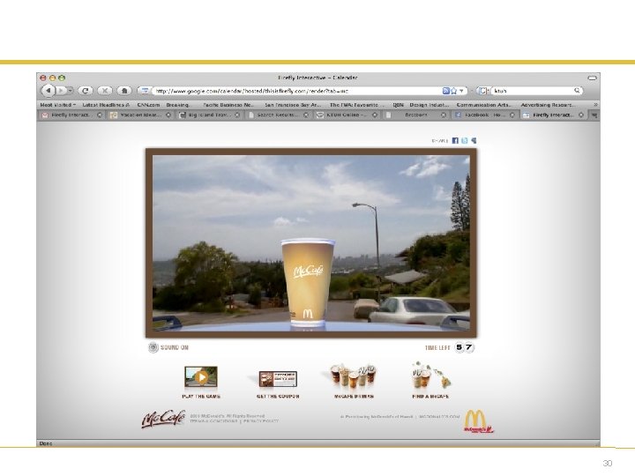
Task: Stop loading with the X toolbar button
Action: click(104, 91)
